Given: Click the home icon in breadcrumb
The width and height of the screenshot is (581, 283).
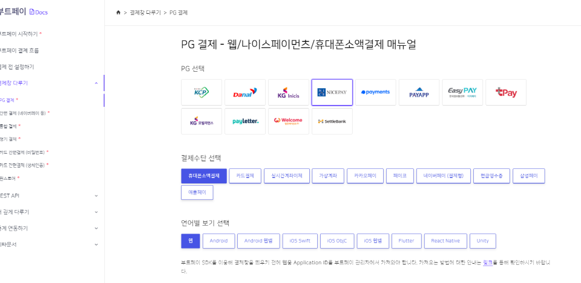Looking at the screenshot, I should (x=118, y=13).
